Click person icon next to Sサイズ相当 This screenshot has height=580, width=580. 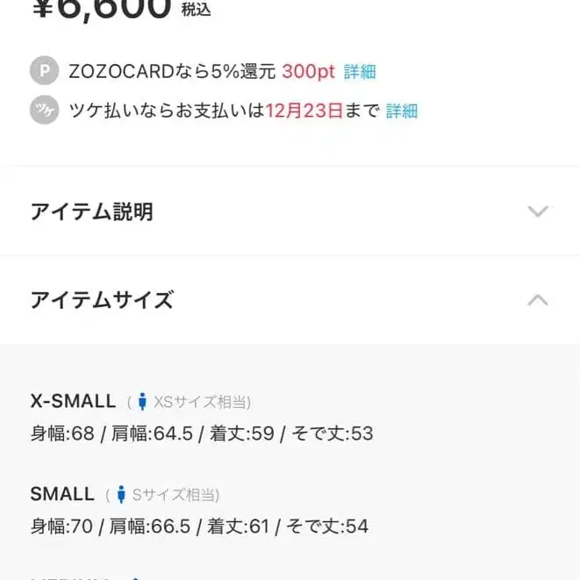[x=121, y=495]
